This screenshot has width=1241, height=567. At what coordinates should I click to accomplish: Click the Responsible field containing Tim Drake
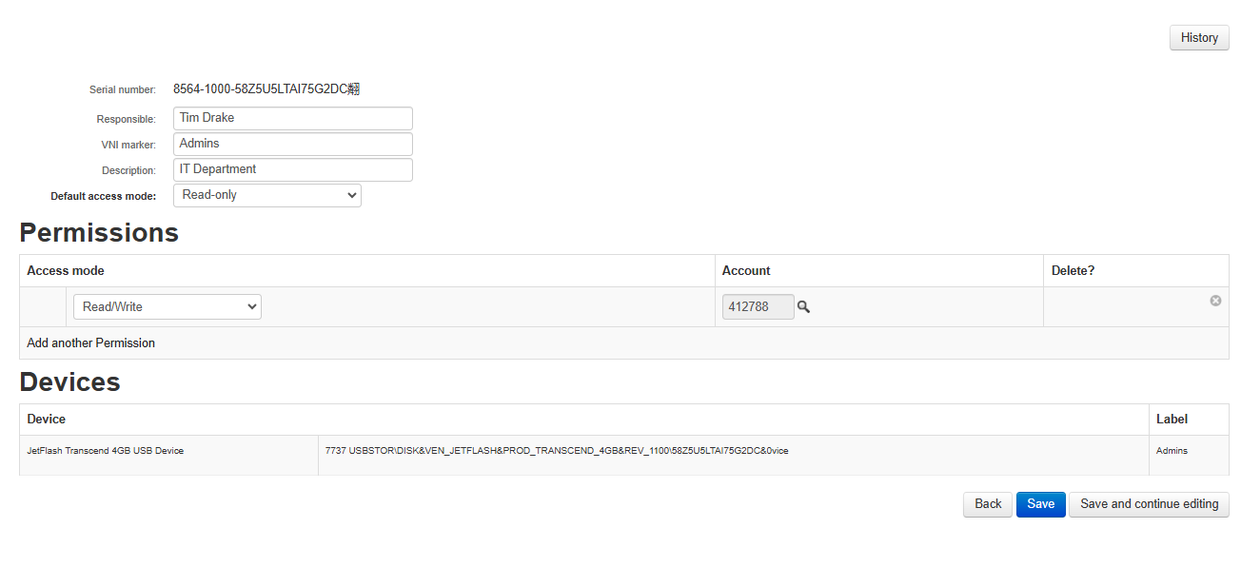pos(292,118)
